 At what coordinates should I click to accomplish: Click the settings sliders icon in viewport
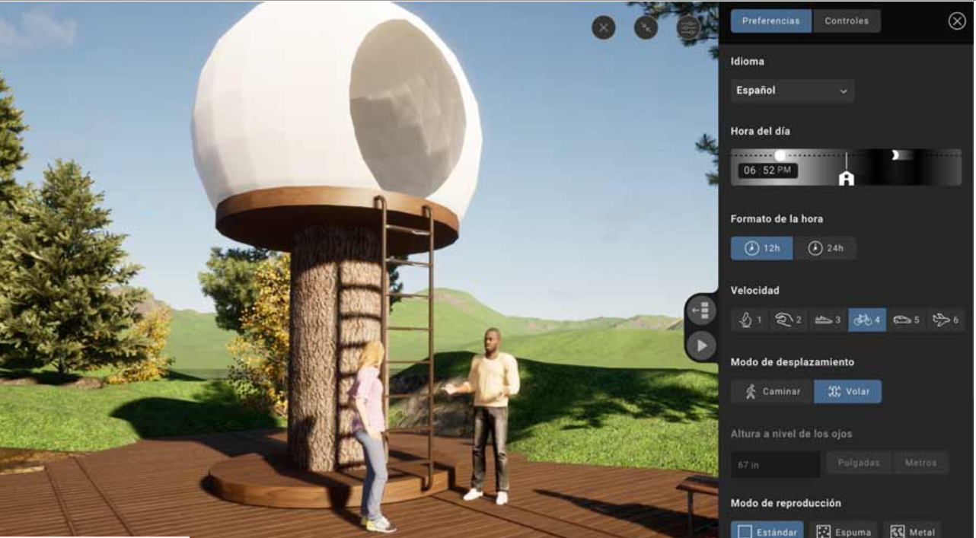pyautogui.click(x=687, y=28)
